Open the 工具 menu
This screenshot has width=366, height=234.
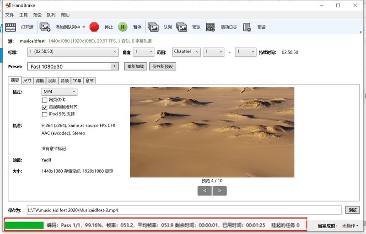click(23, 15)
